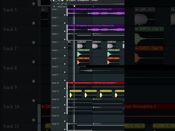Select the third Perc 6 clip on Track 11
Viewport: 175px width, 131px height.
tap(106, 94)
